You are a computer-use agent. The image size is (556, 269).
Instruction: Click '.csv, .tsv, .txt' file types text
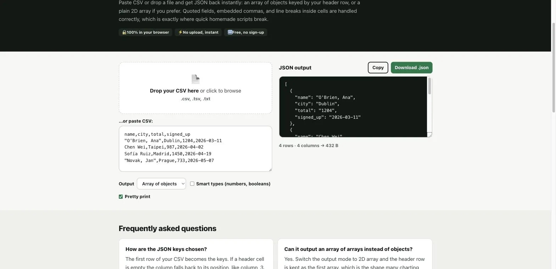[x=195, y=99]
